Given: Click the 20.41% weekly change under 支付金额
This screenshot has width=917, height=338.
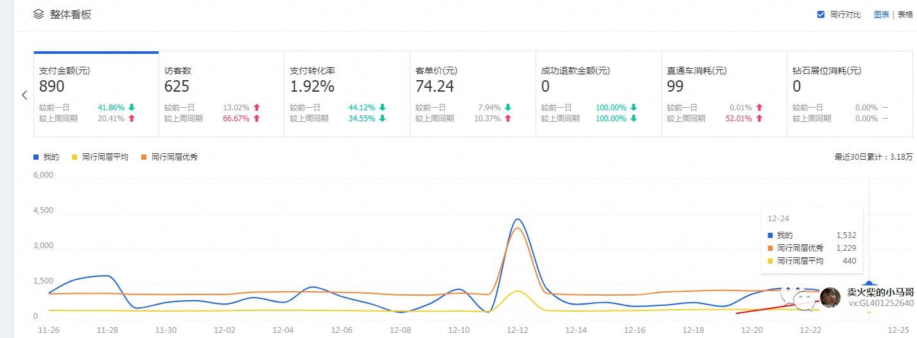Looking at the screenshot, I should (110, 119).
